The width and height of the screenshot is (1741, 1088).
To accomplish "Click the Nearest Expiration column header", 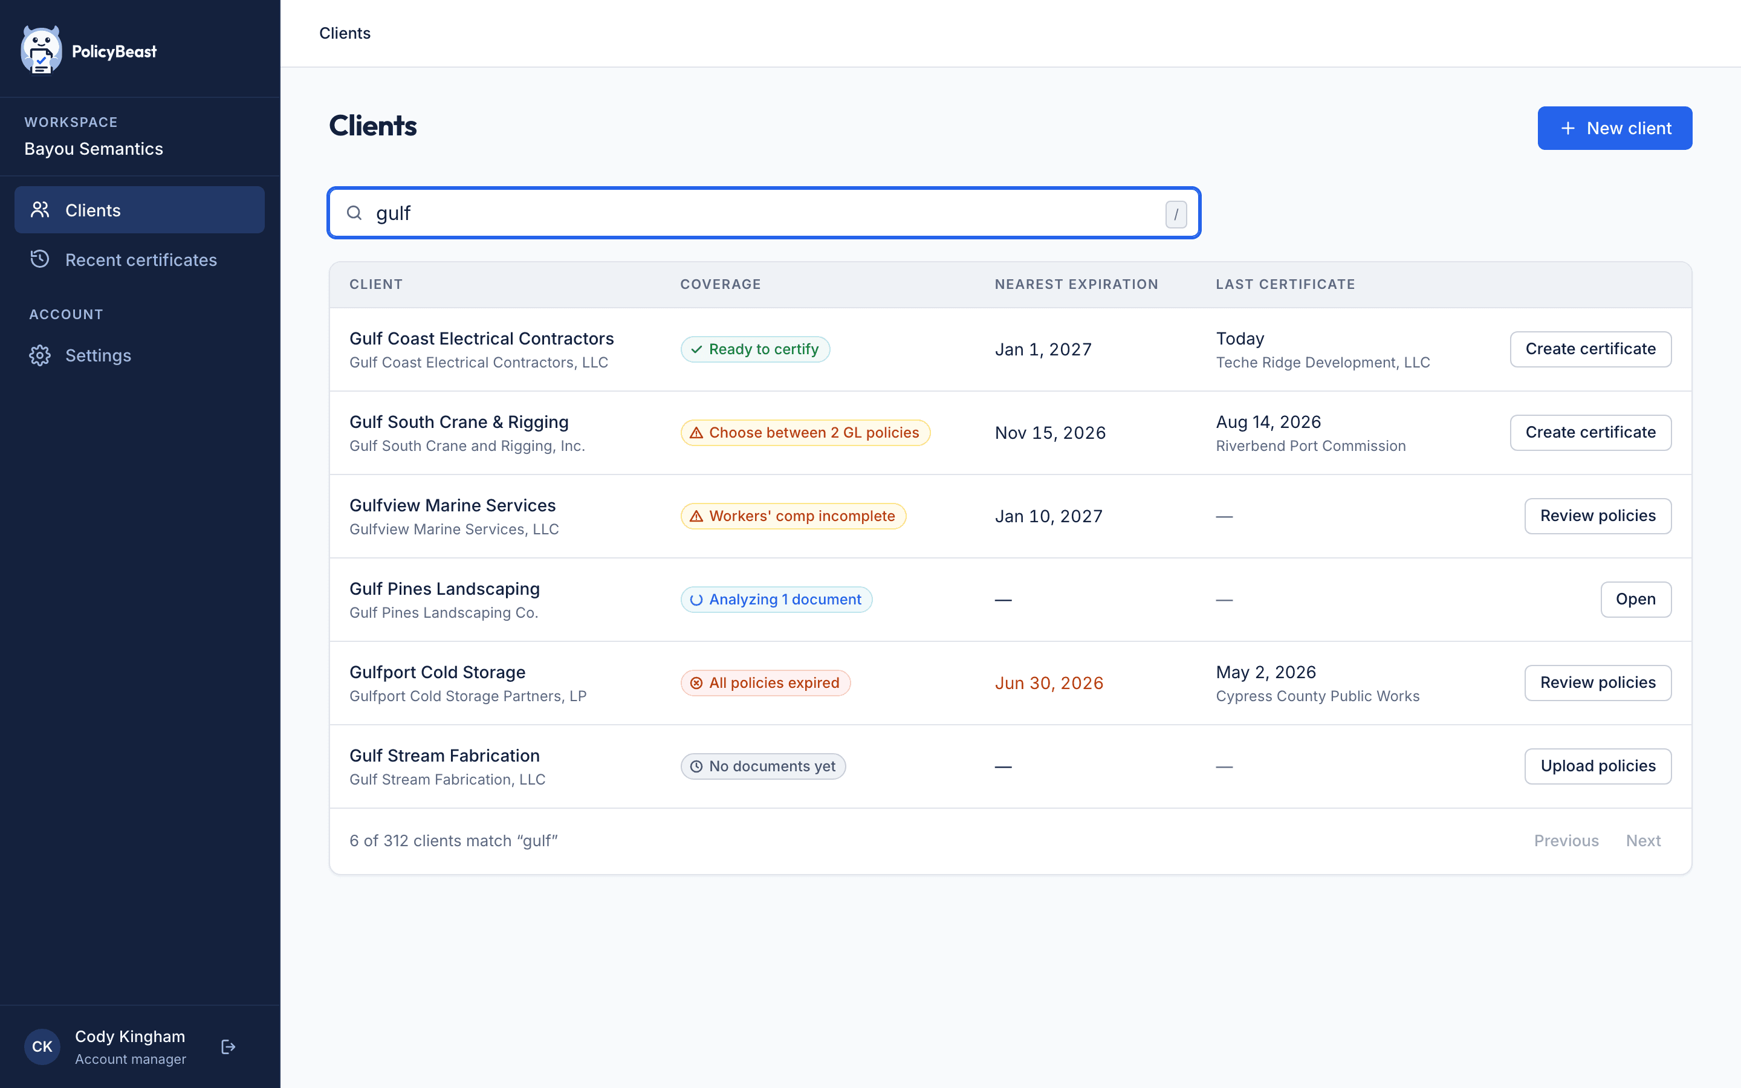I will click(1076, 284).
